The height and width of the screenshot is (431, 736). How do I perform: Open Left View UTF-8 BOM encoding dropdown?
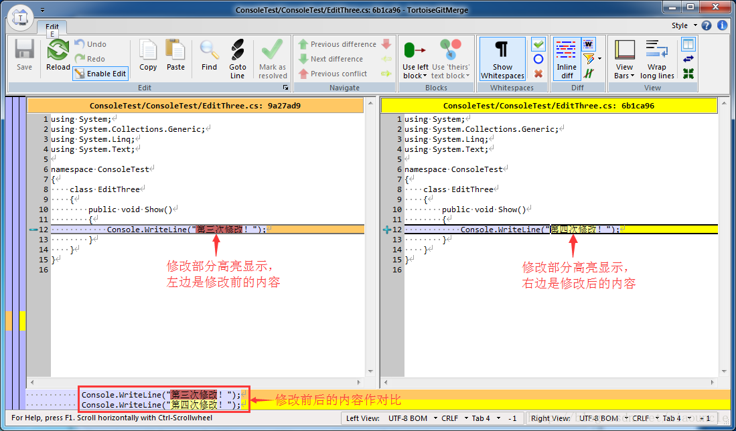tap(413, 418)
